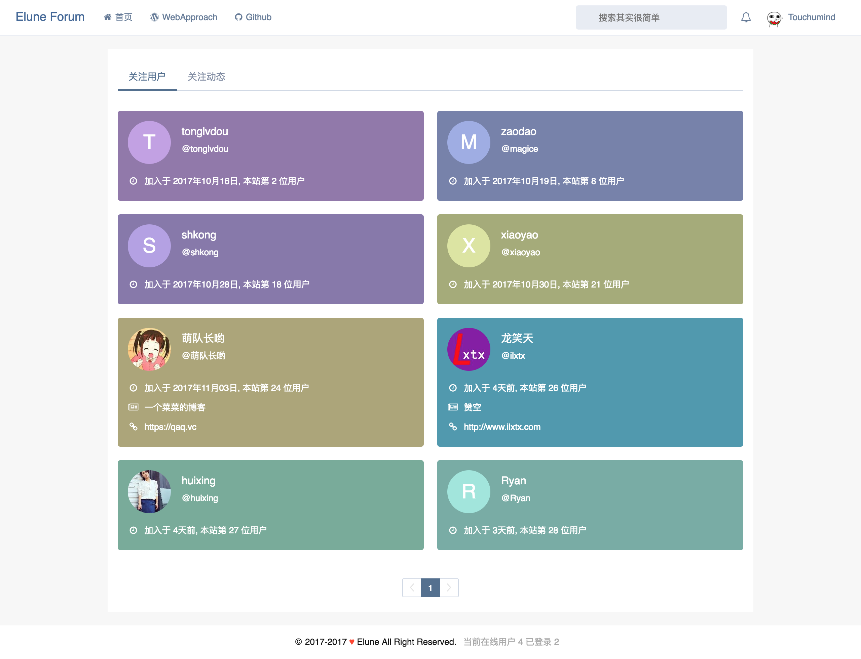Click tonglvdou's purple T avatar
Screen dimensions: 861x659
[149, 142]
